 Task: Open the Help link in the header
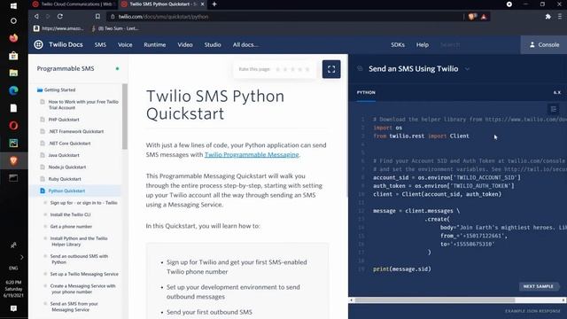(x=423, y=44)
